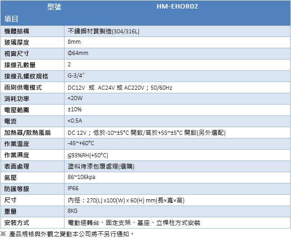Select the 安裝方式 row label
This screenshot has height=238, width=291.
[x=17, y=223]
